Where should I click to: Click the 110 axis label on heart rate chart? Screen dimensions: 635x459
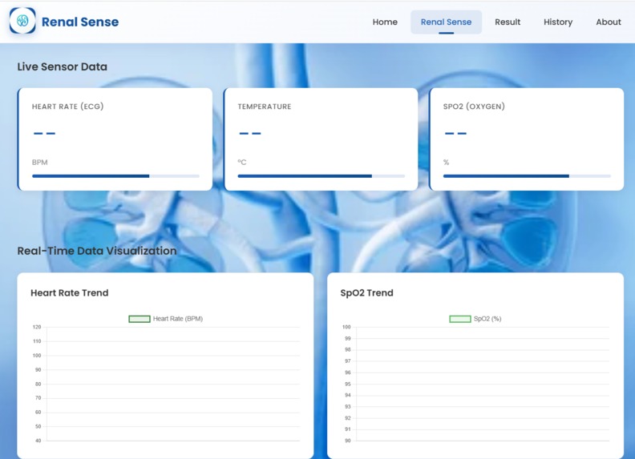point(37,341)
